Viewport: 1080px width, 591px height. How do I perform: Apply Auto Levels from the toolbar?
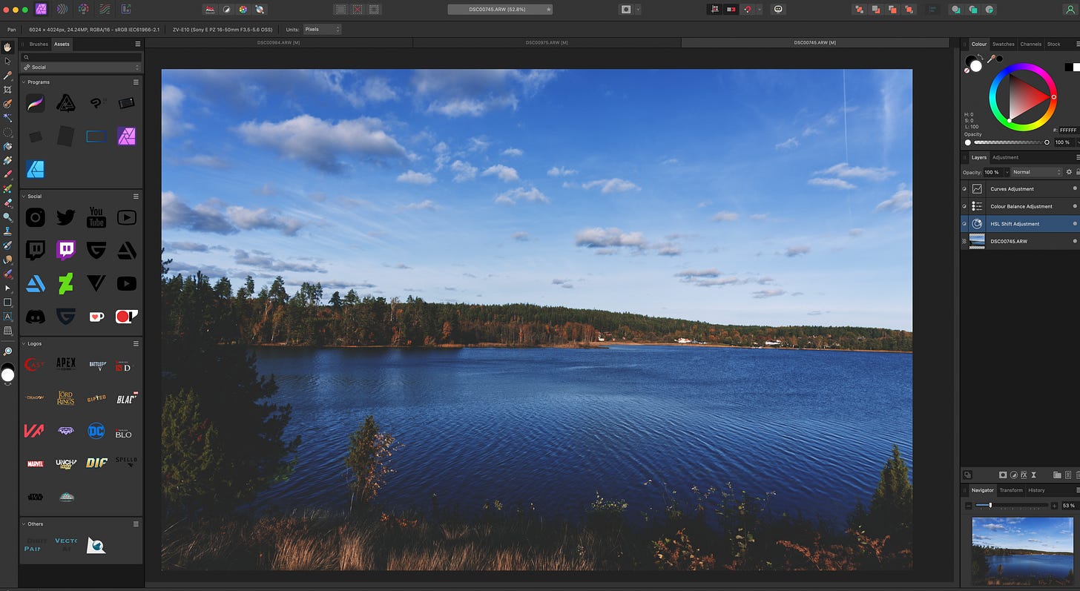(x=211, y=10)
